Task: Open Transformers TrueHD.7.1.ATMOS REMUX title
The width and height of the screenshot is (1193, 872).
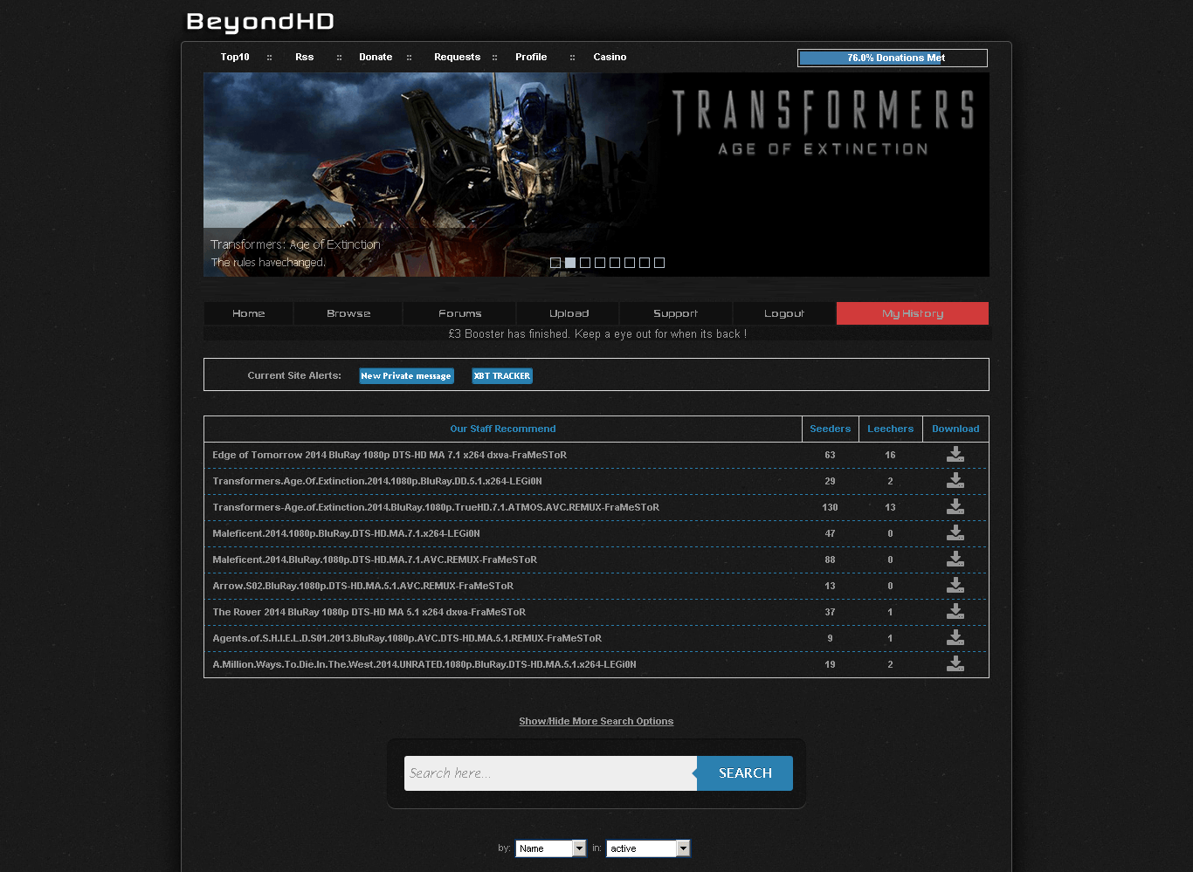Action: tap(436, 507)
